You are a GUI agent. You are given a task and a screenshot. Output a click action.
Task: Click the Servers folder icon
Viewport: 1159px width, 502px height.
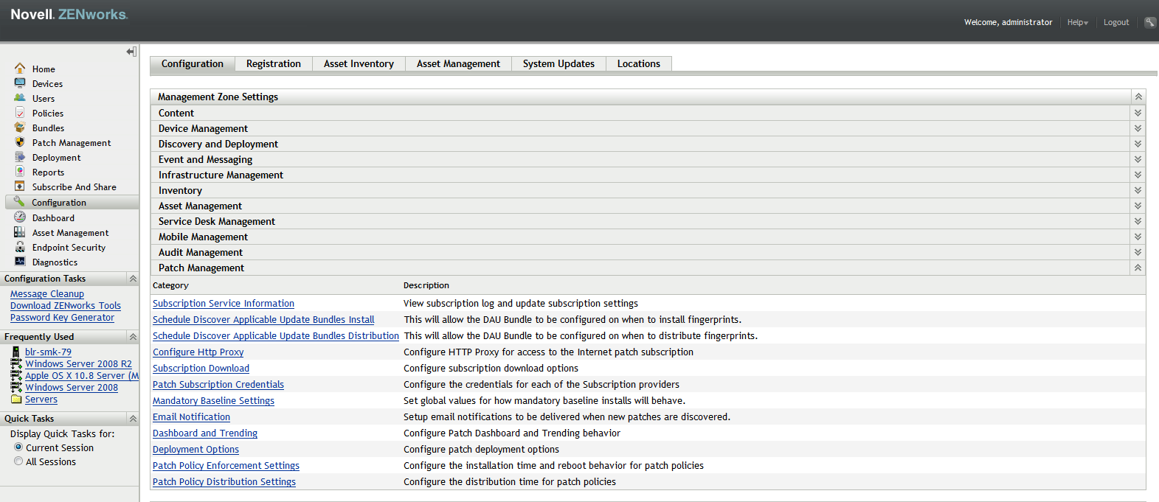(x=16, y=399)
